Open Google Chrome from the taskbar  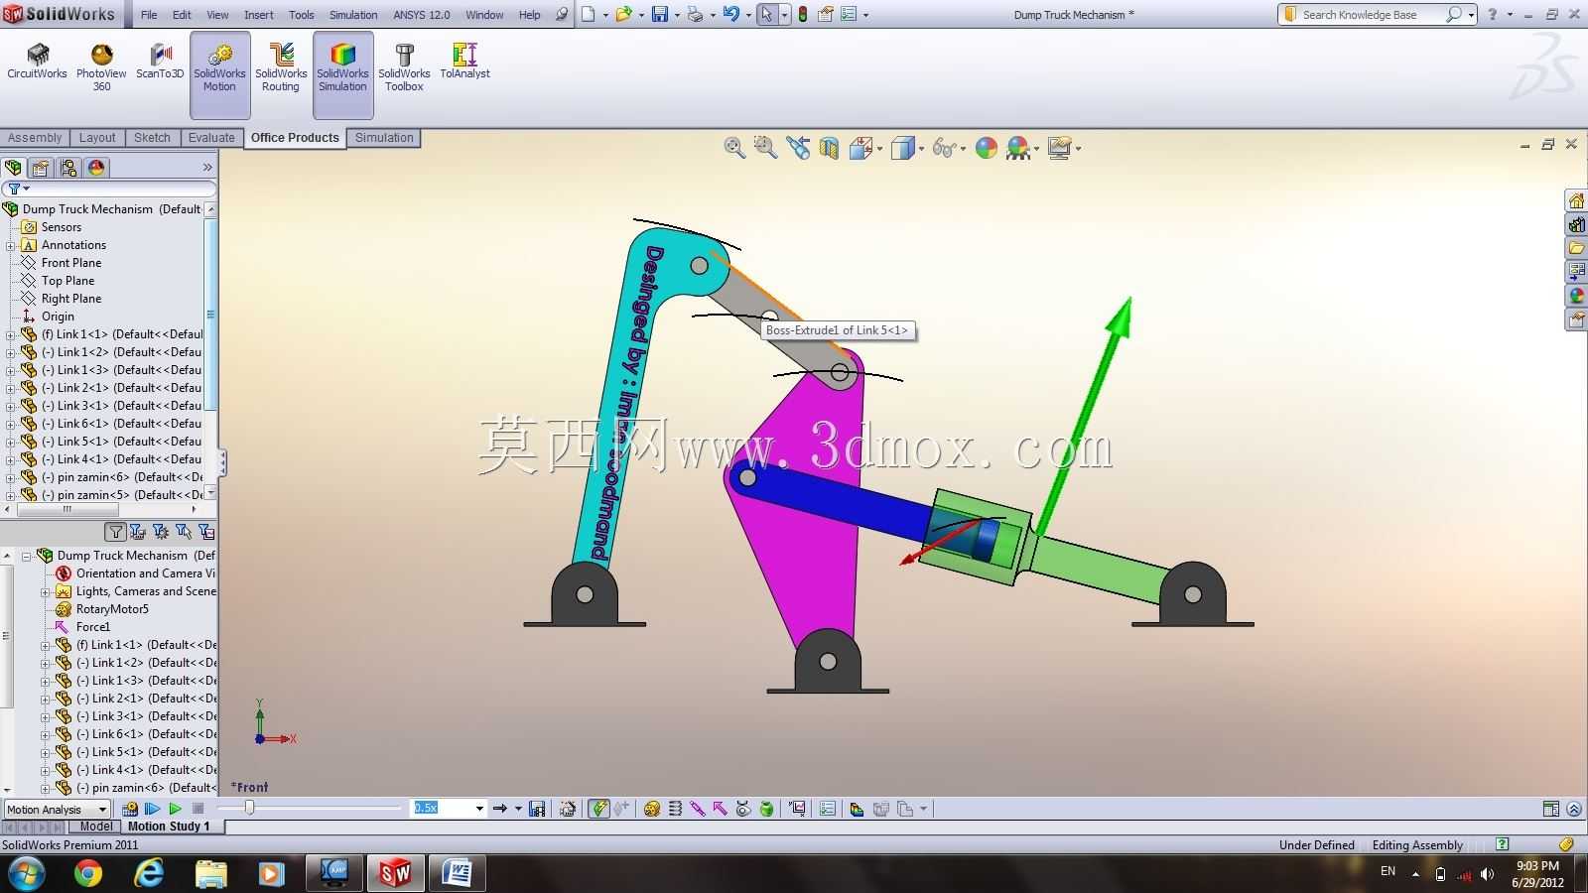(x=87, y=873)
